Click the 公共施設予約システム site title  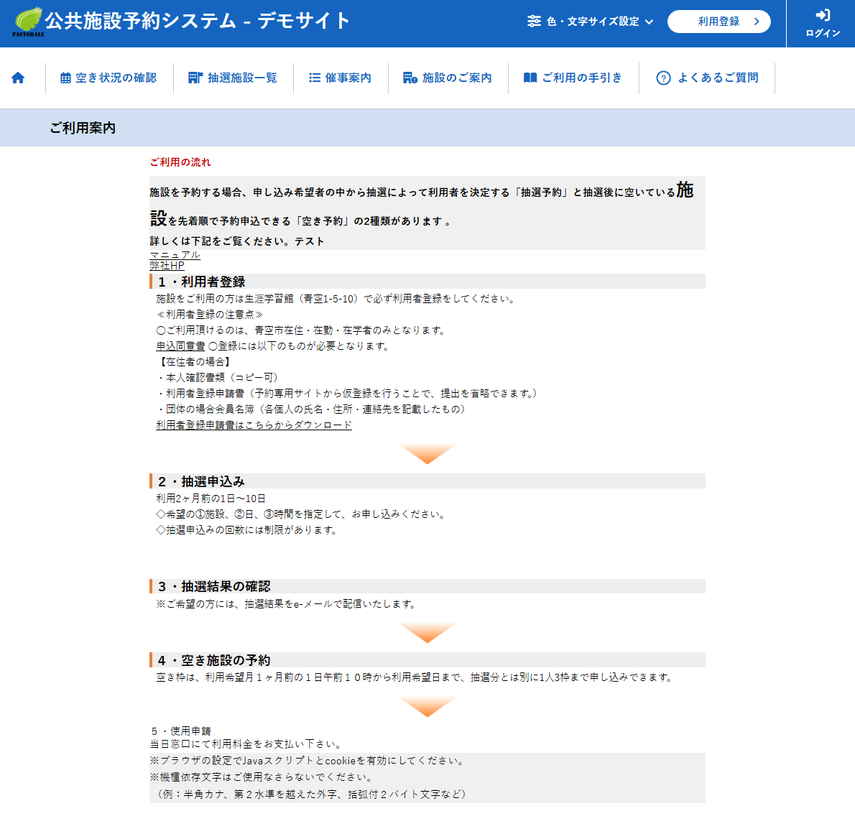coord(198,21)
